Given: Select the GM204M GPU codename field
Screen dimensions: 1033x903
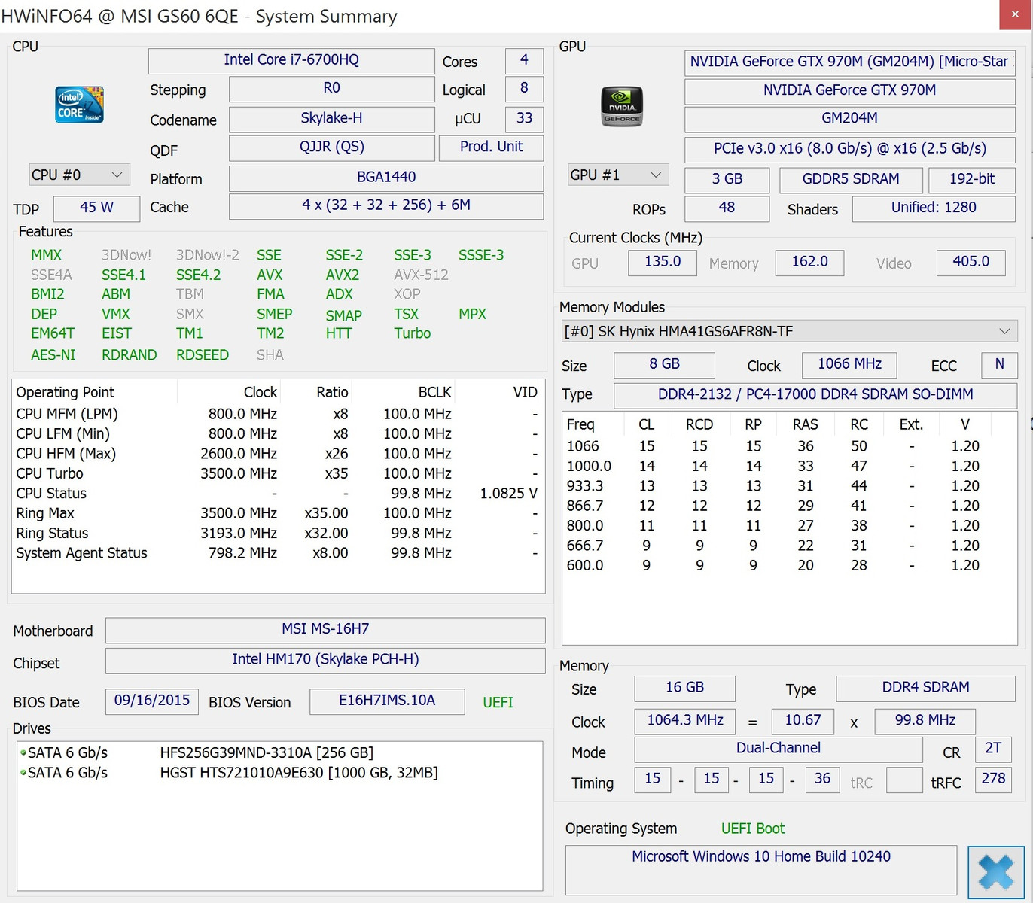Looking at the screenshot, I should (x=849, y=118).
